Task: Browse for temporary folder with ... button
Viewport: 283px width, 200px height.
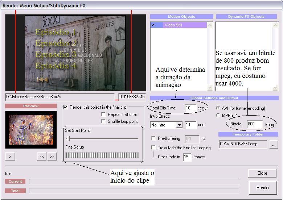Action: pyautogui.click(x=274, y=144)
